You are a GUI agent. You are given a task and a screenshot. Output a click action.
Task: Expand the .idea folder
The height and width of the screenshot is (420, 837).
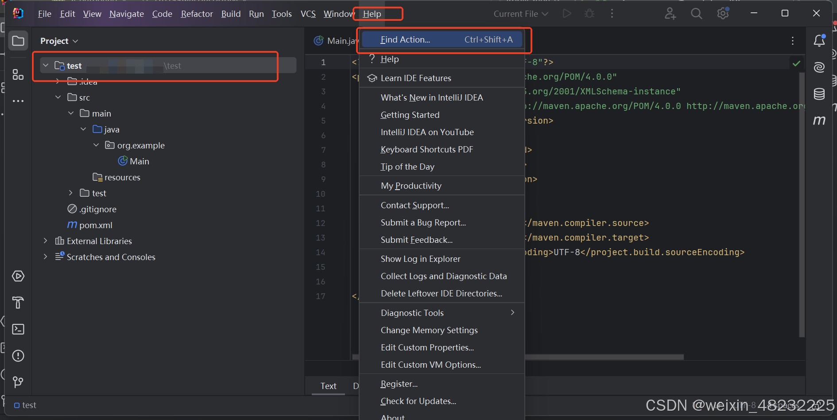point(58,82)
